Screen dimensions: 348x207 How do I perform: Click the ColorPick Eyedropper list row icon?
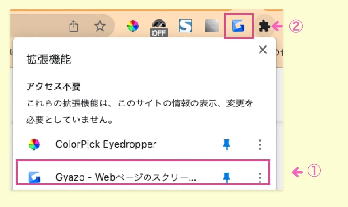[34, 144]
